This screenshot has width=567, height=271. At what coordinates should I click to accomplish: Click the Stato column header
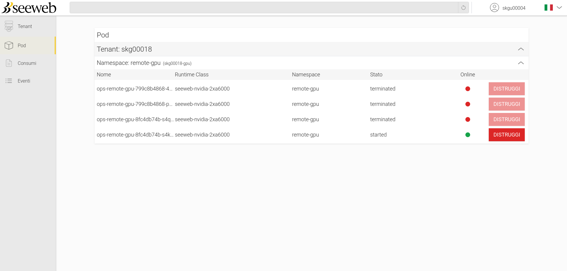click(x=376, y=75)
